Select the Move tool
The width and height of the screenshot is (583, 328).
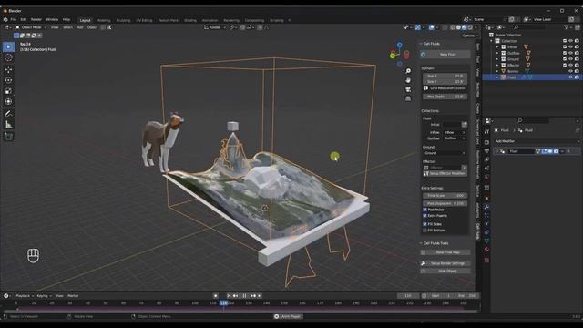tap(8, 69)
